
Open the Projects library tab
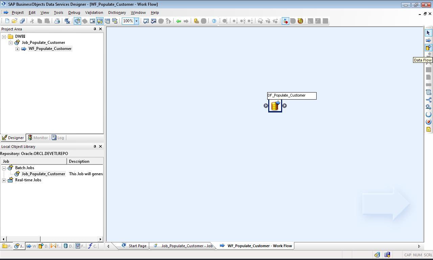pyautogui.click(x=7, y=246)
